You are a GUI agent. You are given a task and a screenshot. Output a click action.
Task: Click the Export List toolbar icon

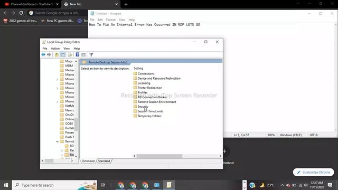pyautogui.click(x=70, y=55)
